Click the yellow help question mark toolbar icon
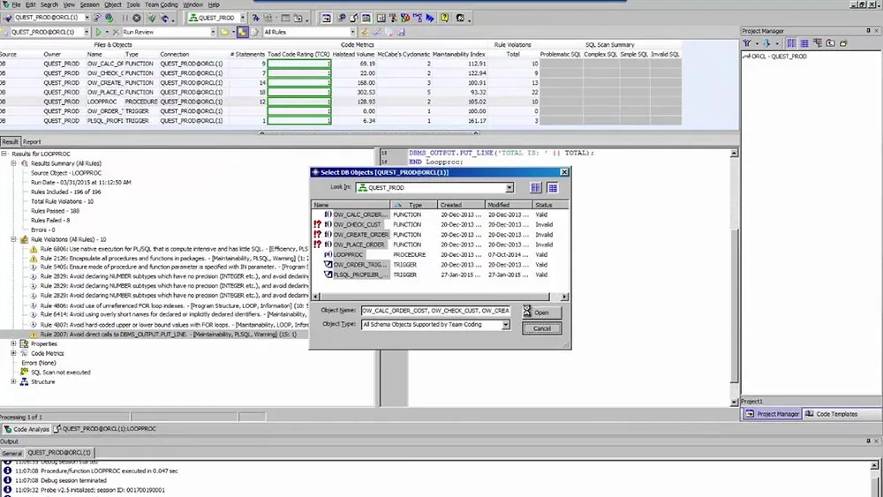 445,18
